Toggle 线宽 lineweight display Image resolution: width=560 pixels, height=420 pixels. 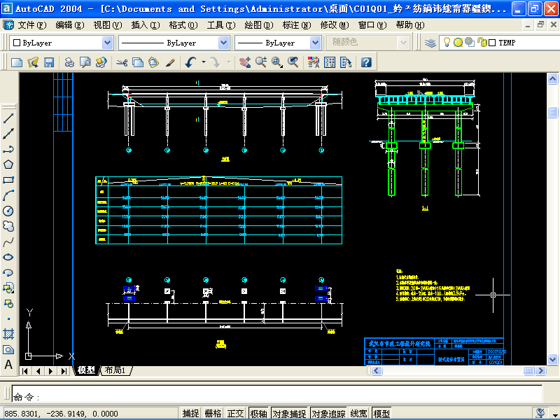(359, 414)
